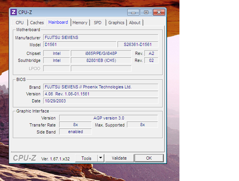Click the Model field D1561
The width and height of the screenshot is (239, 181).
tap(80, 44)
